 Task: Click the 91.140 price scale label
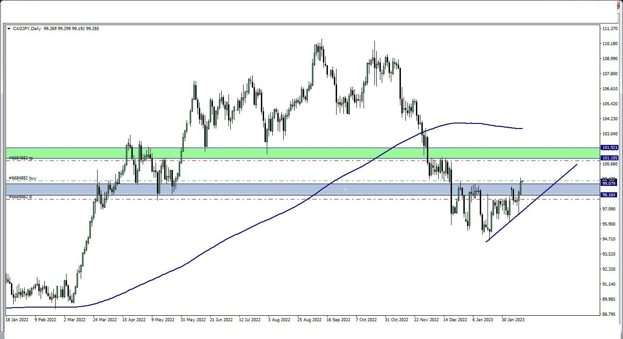tap(610, 284)
